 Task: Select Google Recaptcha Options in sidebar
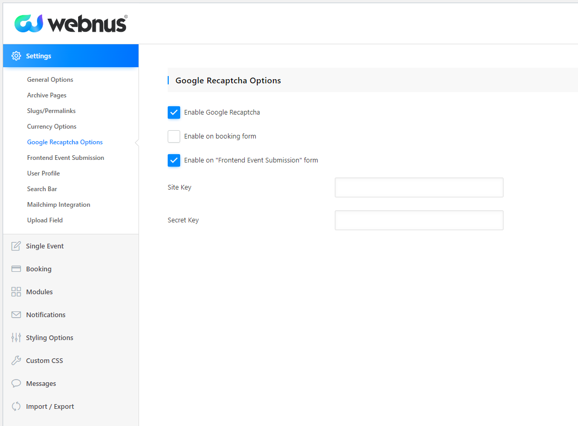point(65,142)
